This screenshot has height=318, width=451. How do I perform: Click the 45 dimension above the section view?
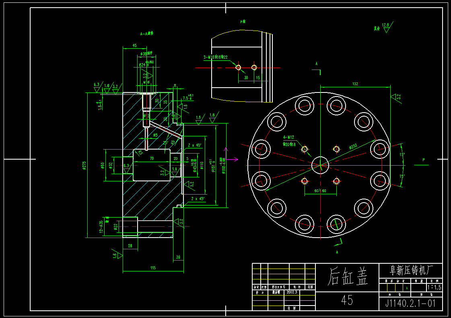click(134, 45)
